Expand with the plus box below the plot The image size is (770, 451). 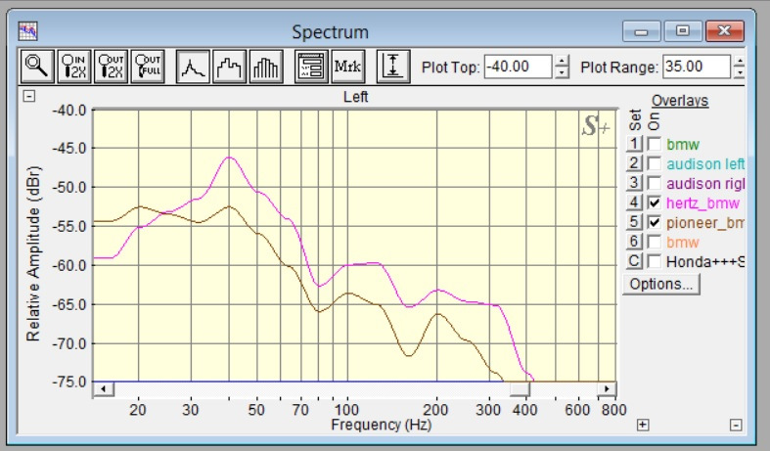(643, 425)
